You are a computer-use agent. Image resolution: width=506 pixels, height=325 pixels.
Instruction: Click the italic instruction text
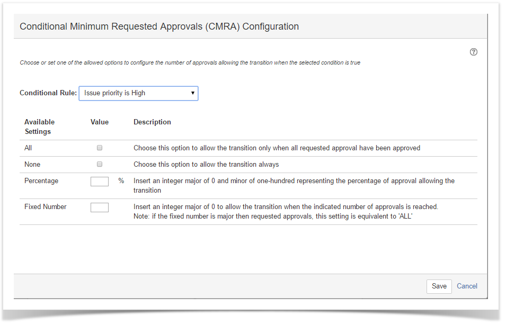(x=190, y=62)
